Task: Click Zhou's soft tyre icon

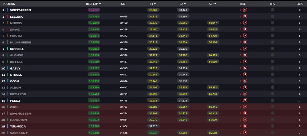Action: pos(245,107)
